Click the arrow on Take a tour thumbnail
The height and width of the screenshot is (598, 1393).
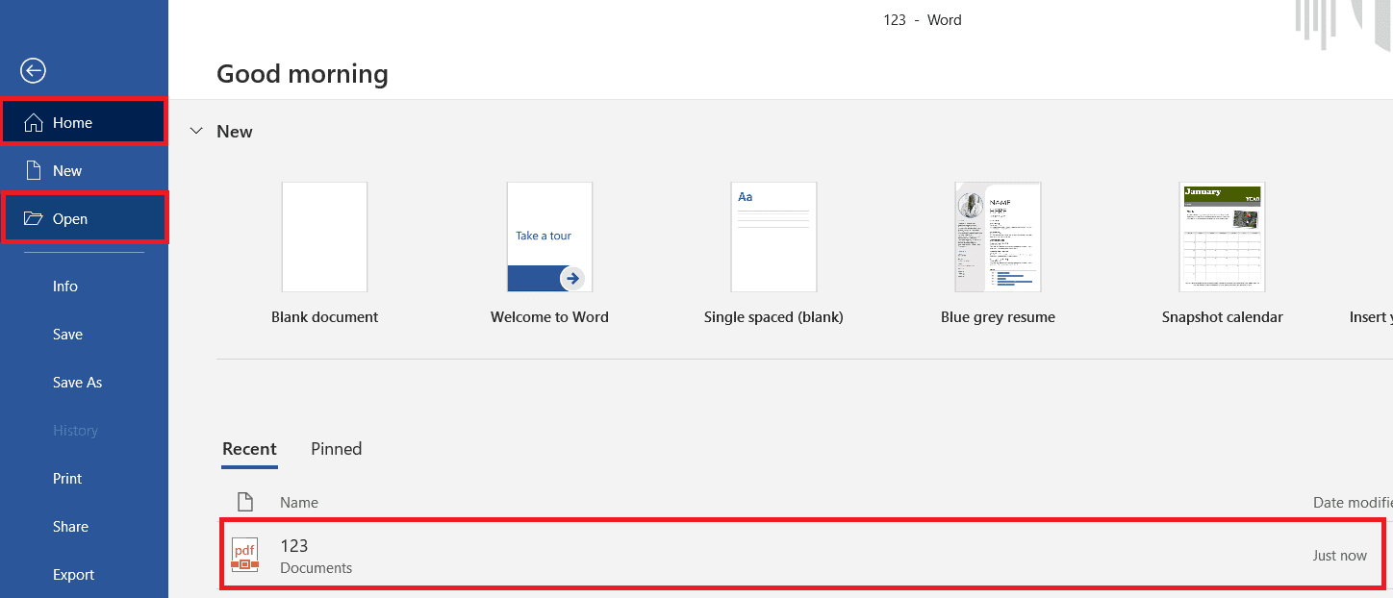[x=572, y=279]
